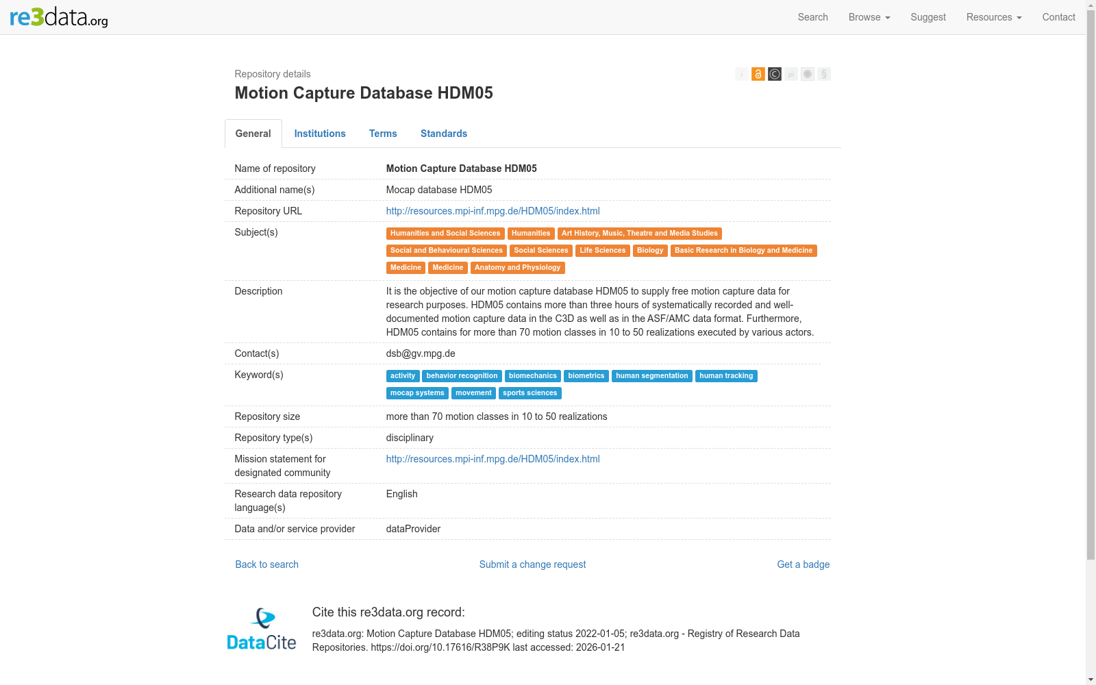The width and height of the screenshot is (1096, 685).
Task: Click the 'Social and Behavioural Sciences' tag
Action: (x=447, y=251)
